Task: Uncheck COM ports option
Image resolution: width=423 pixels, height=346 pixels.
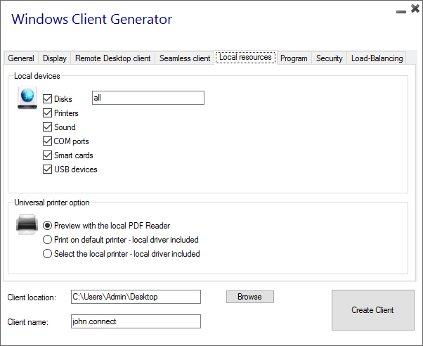Action: [48, 141]
